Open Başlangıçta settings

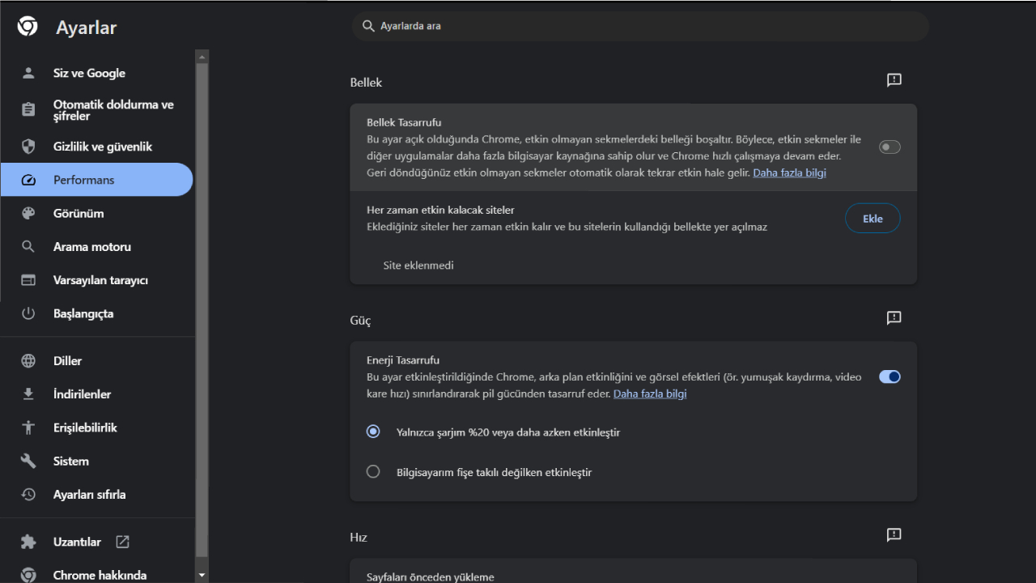point(97,313)
